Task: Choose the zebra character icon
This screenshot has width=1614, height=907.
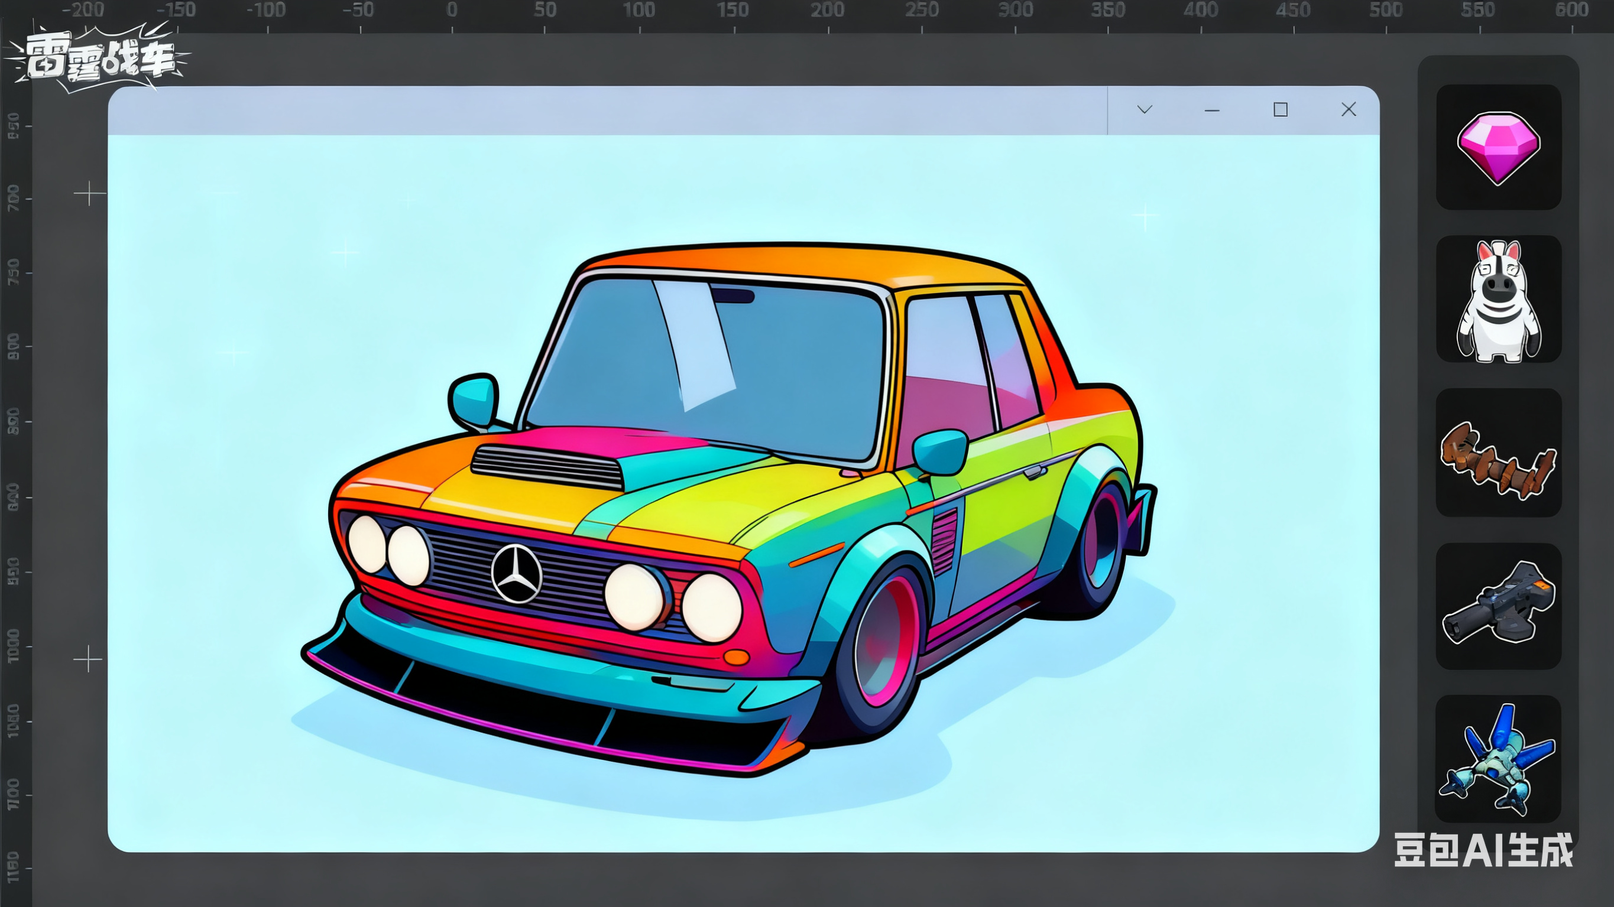Action: click(x=1498, y=300)
